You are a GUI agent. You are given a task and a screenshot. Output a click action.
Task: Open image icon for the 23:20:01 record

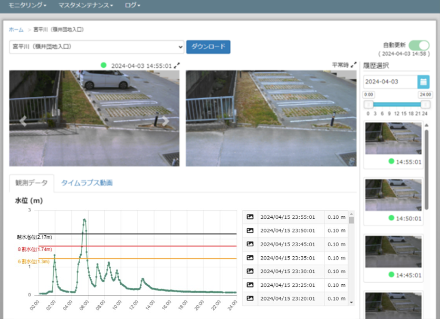(x=250, y=298)
